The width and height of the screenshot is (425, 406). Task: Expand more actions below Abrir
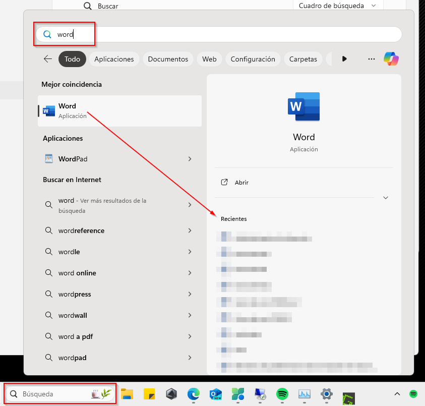click(386, 198)
